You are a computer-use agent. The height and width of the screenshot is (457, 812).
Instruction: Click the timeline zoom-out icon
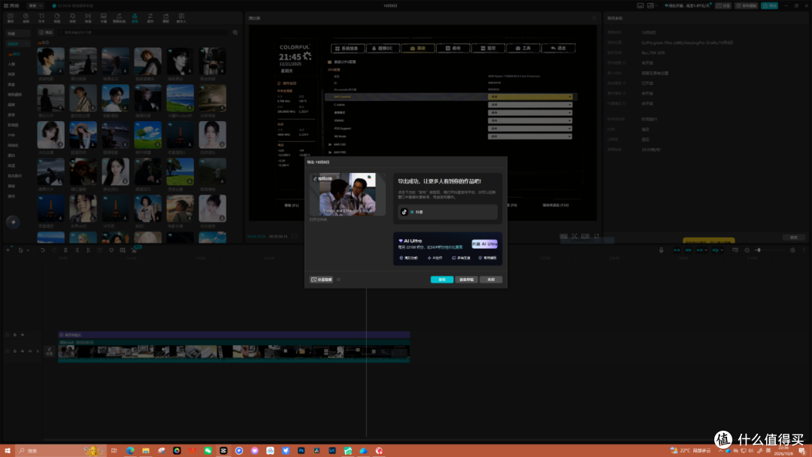747,250
